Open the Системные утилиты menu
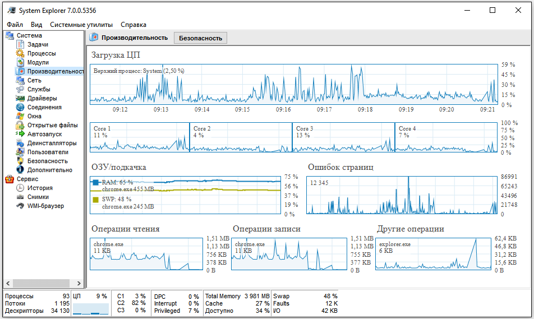The image size is (534, 319). point(81,25)
